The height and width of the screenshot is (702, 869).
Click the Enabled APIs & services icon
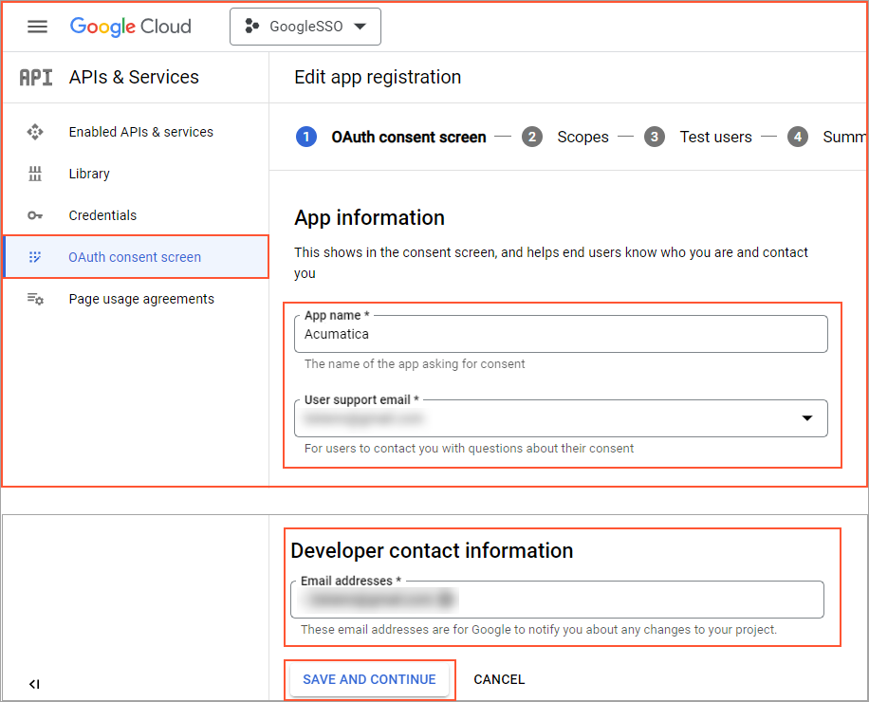pyautogui.click(x=35, y=132)
